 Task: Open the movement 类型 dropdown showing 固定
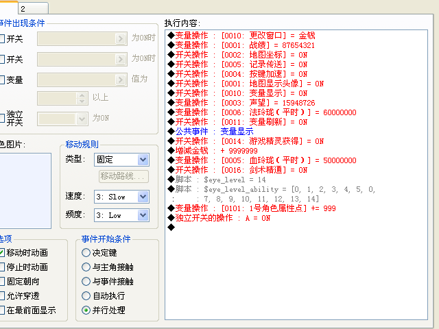point(122,160)
